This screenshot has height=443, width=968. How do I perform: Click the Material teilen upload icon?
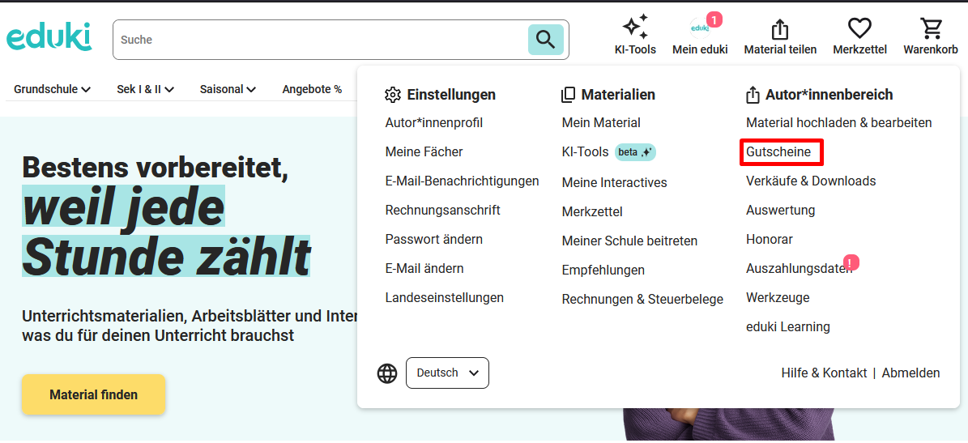click(779, 29)
